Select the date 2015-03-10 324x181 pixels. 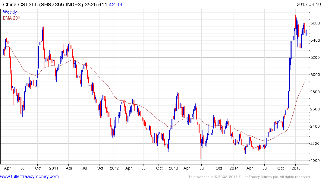pos(309,4)
